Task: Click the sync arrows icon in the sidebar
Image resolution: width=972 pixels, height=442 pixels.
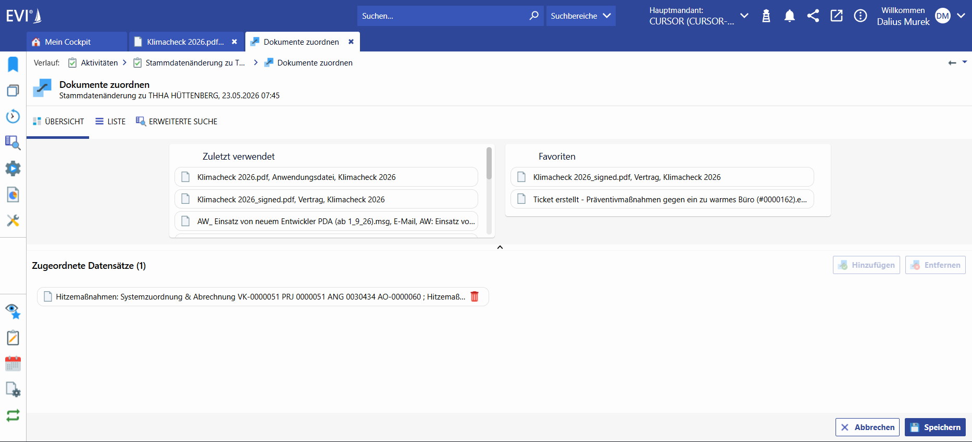Action: coord(13,415)
